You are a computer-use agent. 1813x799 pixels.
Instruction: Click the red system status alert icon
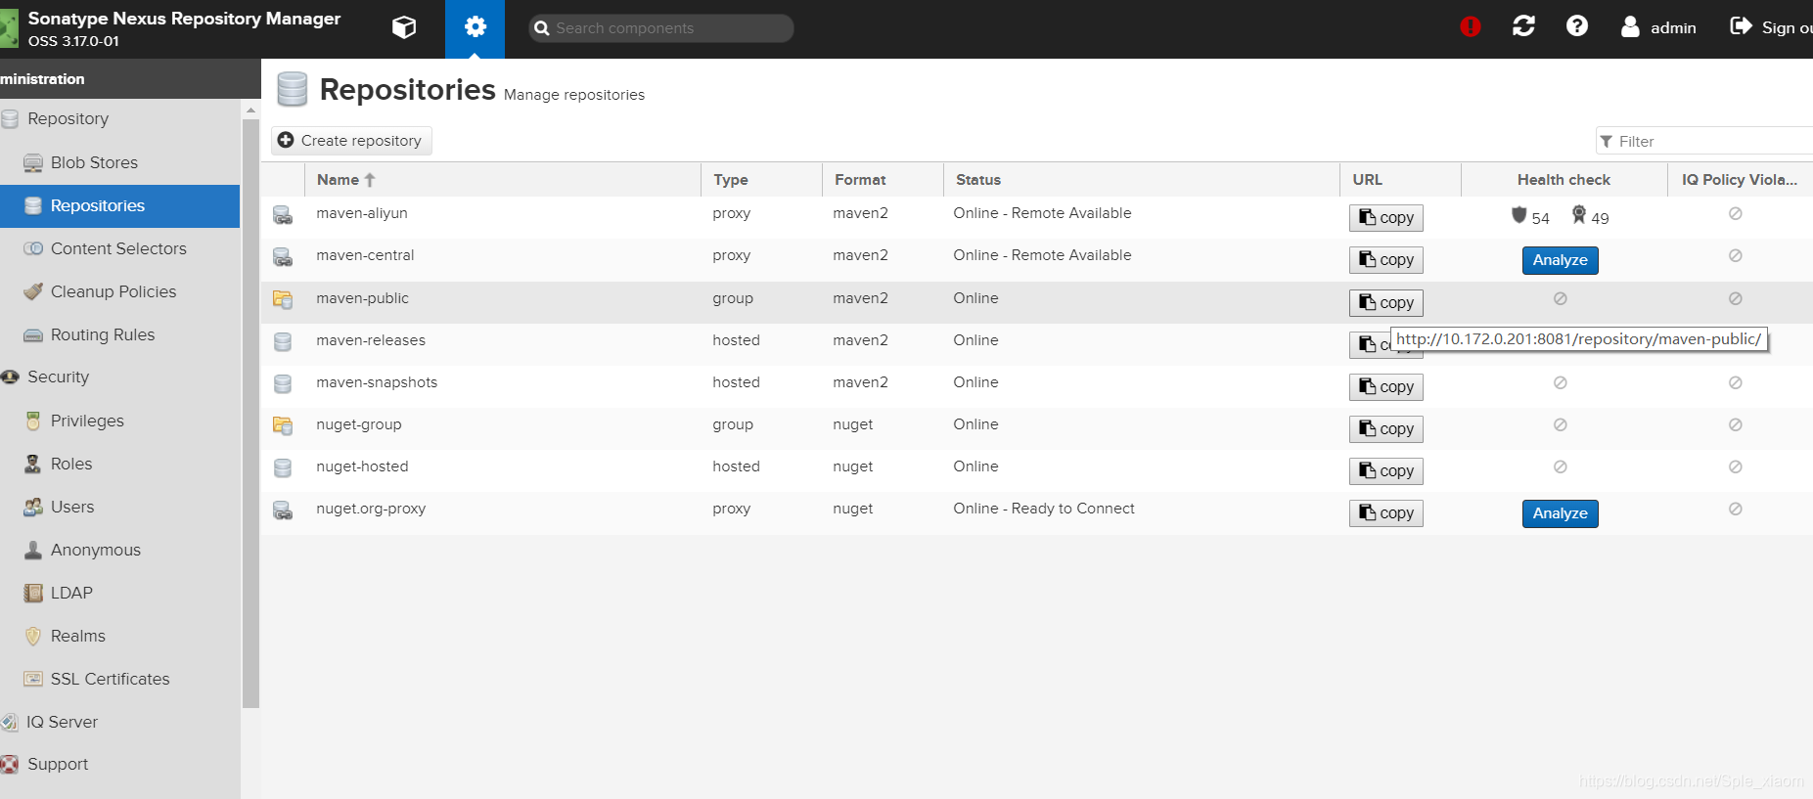[x=1471, y=27]
